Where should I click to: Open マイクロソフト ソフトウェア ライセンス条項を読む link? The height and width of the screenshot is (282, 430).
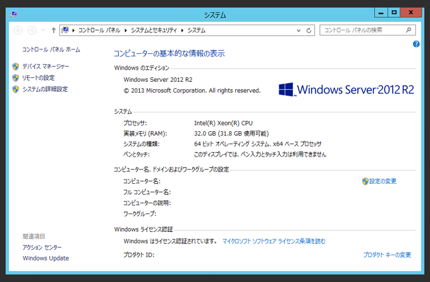(x=274, y=241)
